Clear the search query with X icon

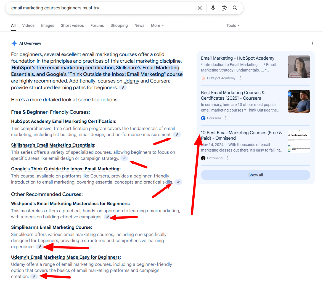pos(199,8)
